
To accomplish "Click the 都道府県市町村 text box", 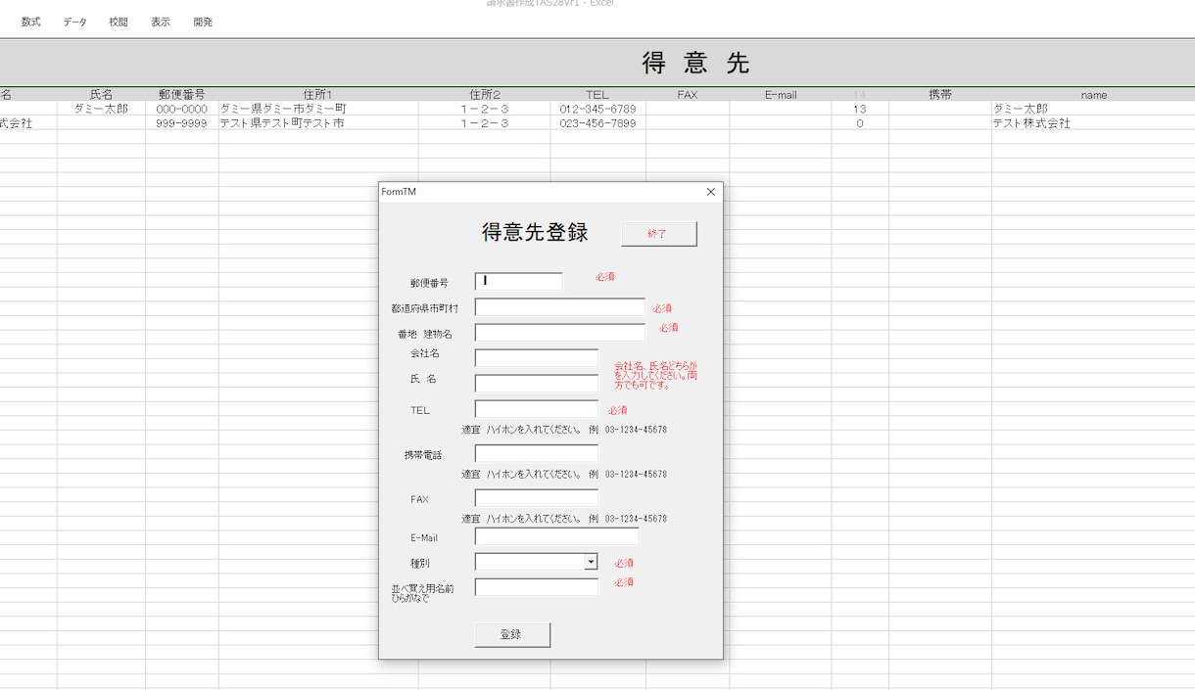I will tap(560, 307).
